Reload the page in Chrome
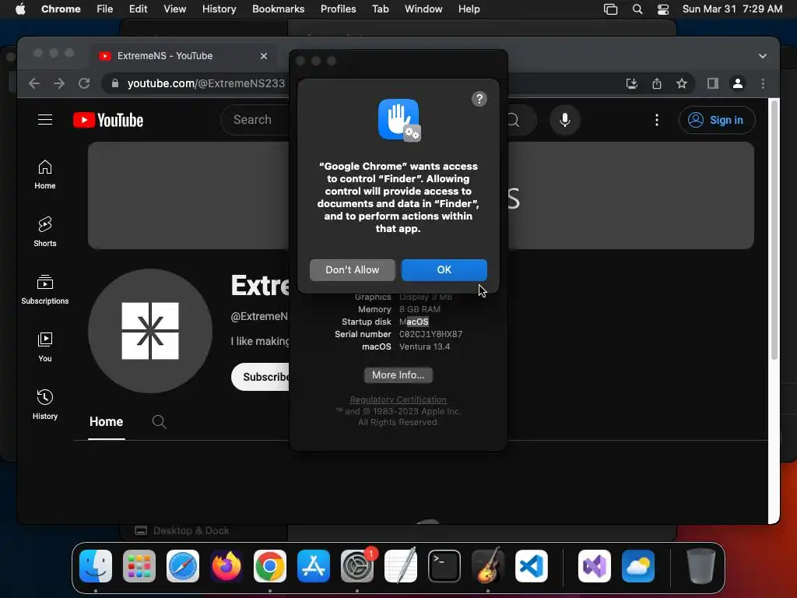Image resolution: width=797 pixels, height=598 pixels. click(x=84, y=83)
